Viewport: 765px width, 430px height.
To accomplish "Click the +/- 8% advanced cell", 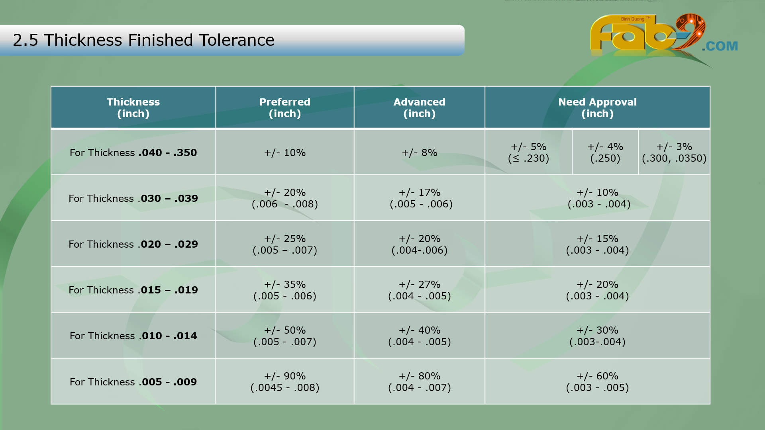I will 419,152.
